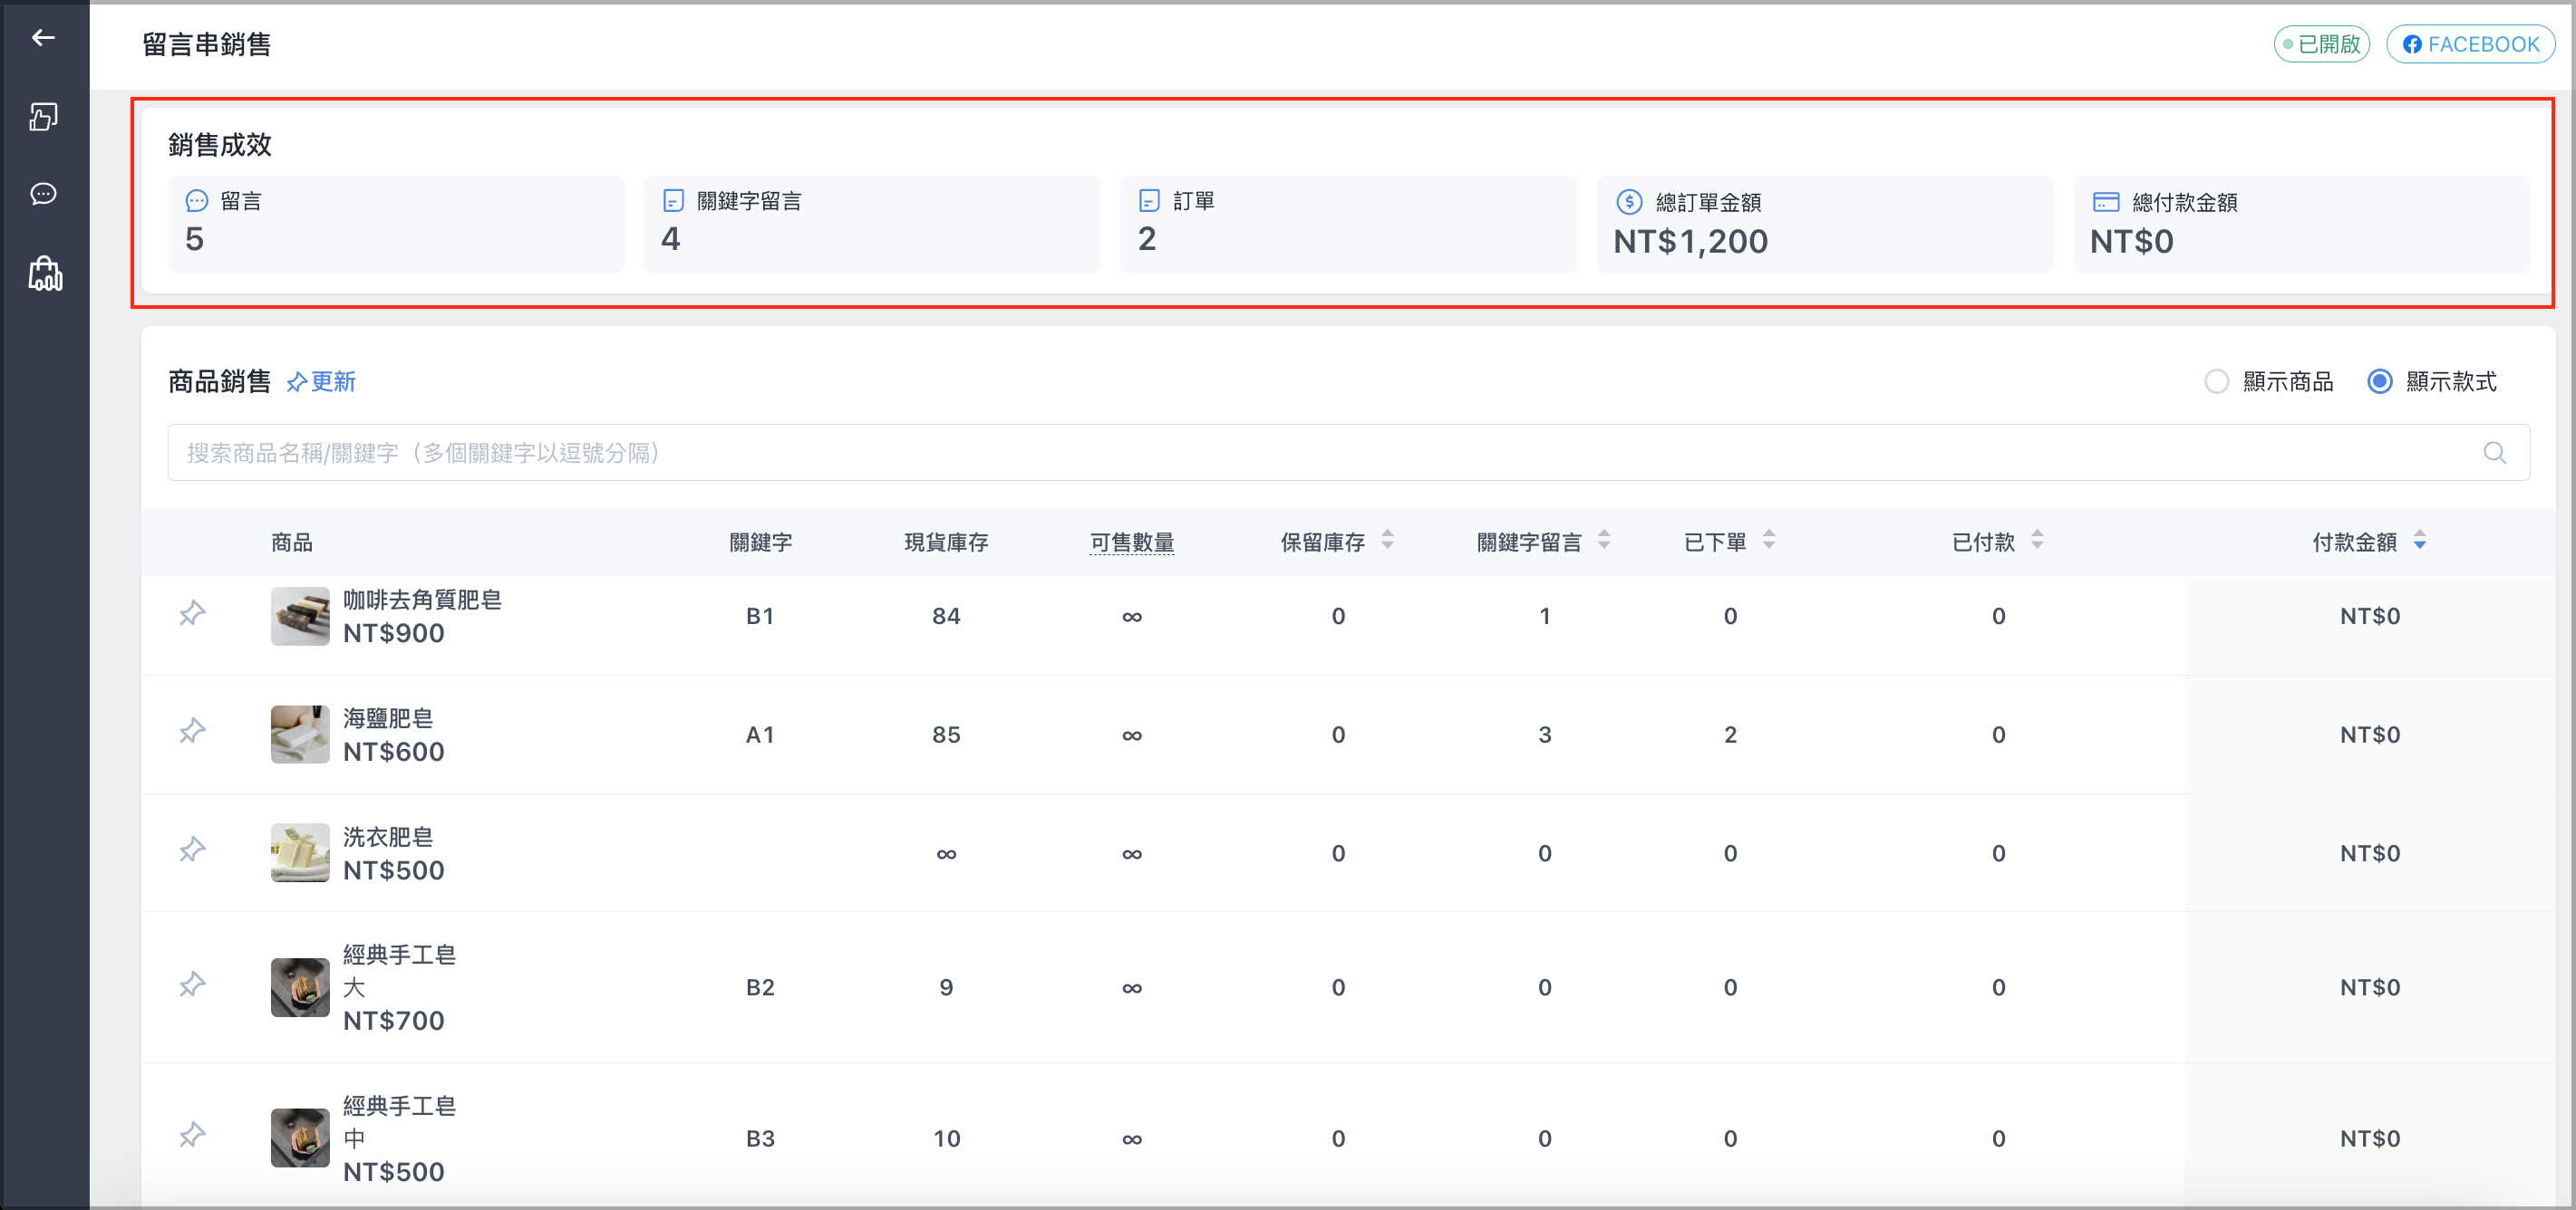Sort by 關鍵字留言 column

click(x=1604, y=541)
